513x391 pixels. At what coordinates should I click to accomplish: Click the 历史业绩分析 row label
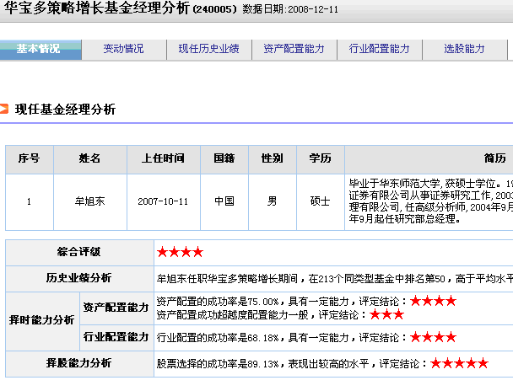(78, 277)
